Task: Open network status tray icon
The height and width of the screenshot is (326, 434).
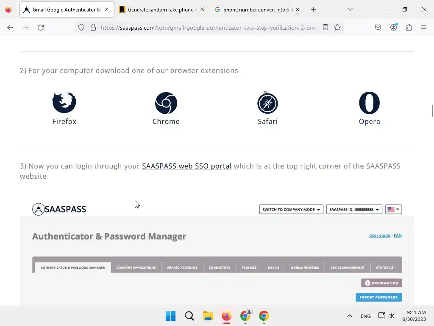Action: [382, 316]
